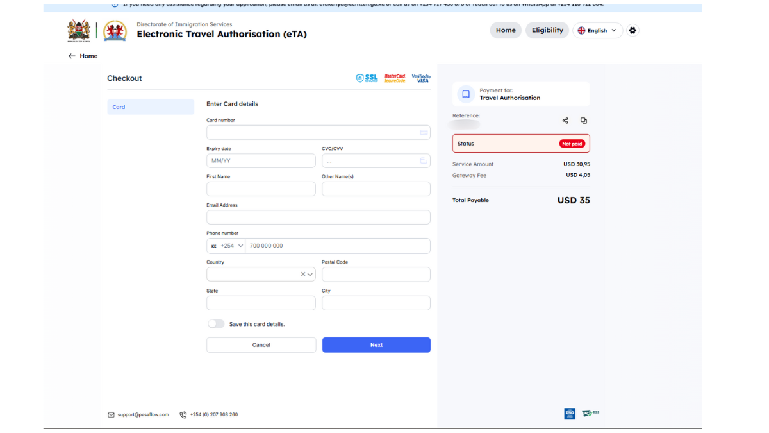This screenshot has height=433, width=769.
Task: Go to Eligibility in top navigation
Action: click(x=547, y=30)
